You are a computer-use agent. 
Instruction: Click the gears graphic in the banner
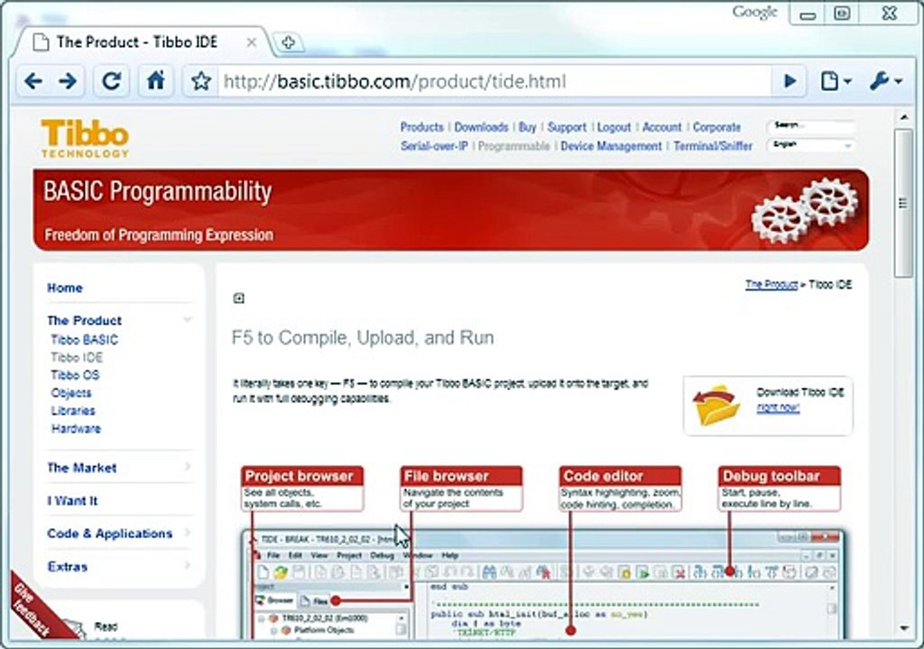[804, 210]
